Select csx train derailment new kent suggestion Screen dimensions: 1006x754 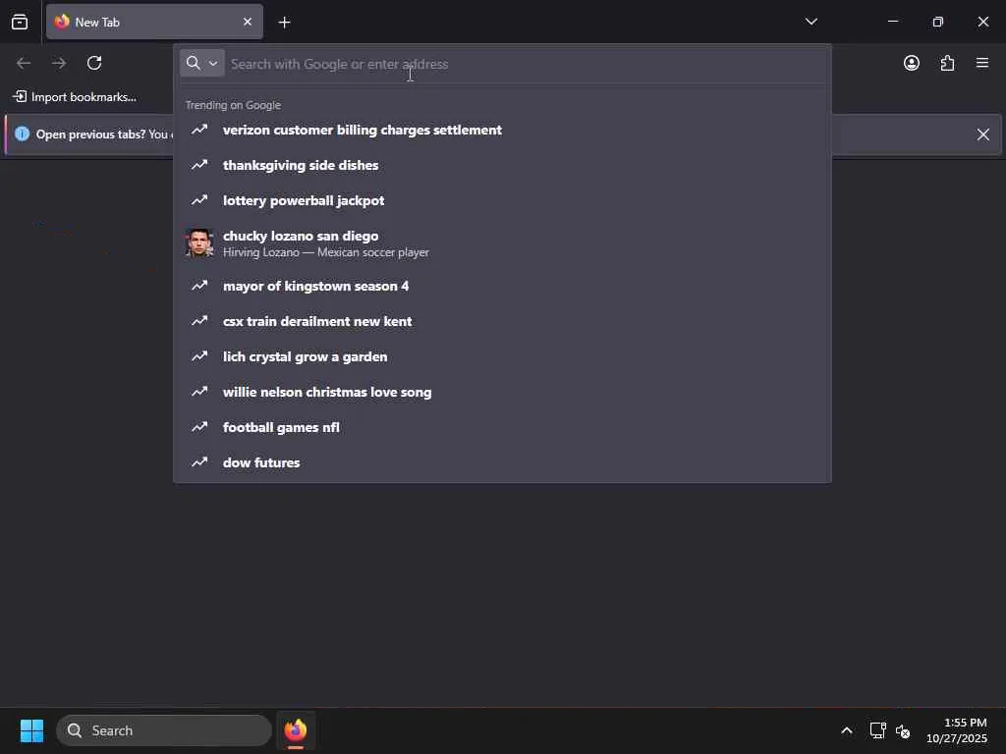502,321
